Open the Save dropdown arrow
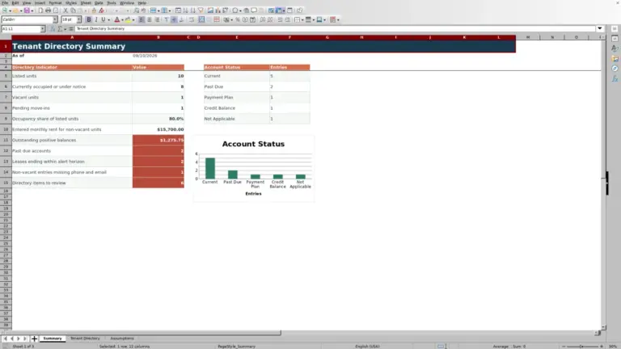 pyautogui.click(x=32, y=11)
